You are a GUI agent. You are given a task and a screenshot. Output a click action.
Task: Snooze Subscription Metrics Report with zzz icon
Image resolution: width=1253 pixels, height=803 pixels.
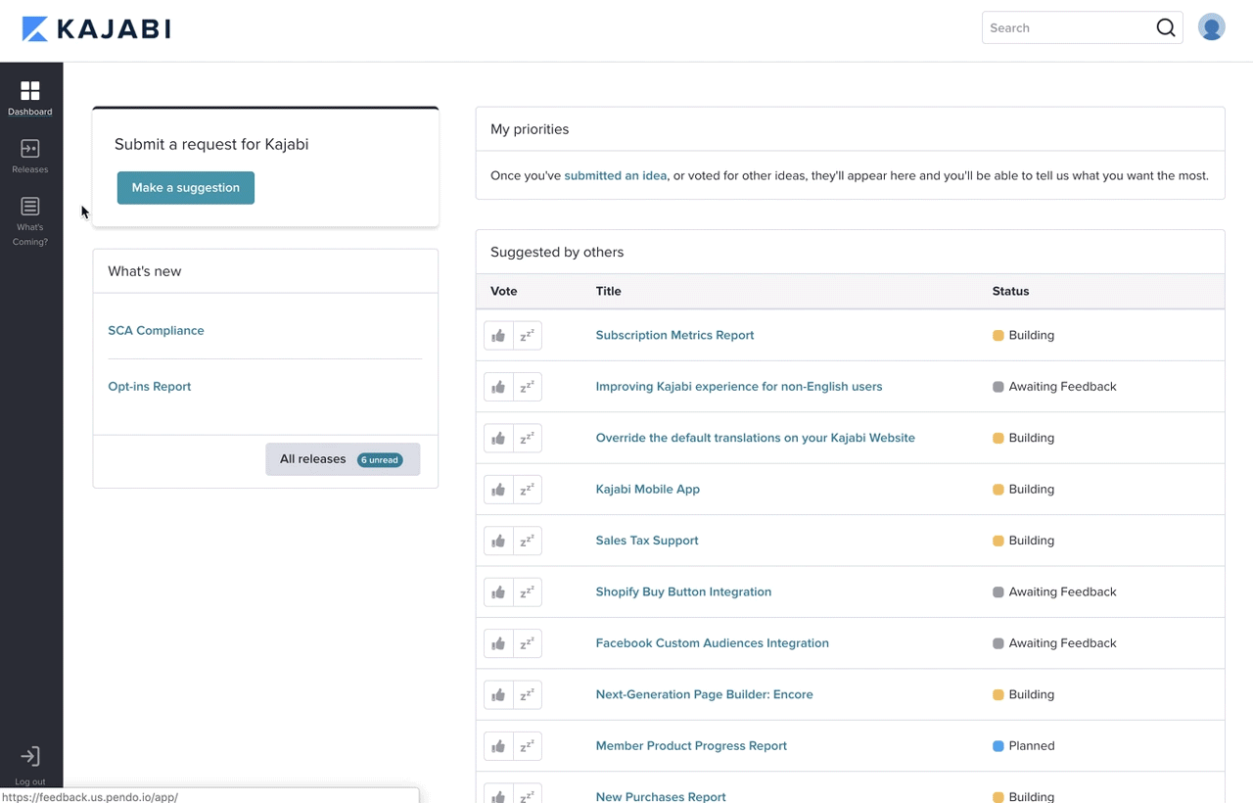[527, 335]
